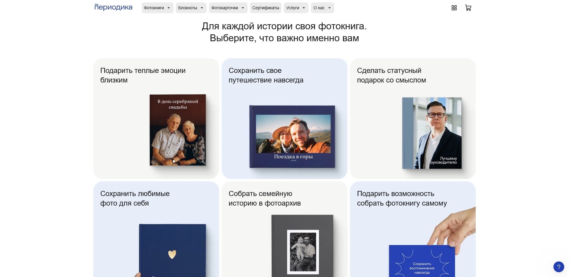Click the периодика logo
The height and width of the screenshot is (277, 569).
click(113, 7)
